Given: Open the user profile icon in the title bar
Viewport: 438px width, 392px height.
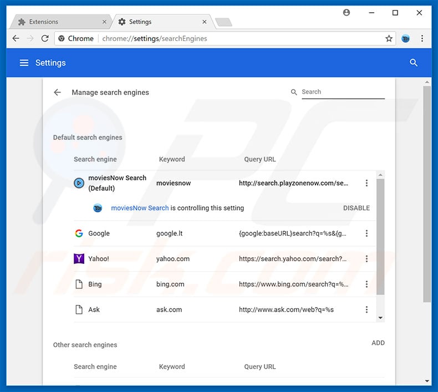Looking at the screenshot, I should pyautogui.click(x=347, y=13).
